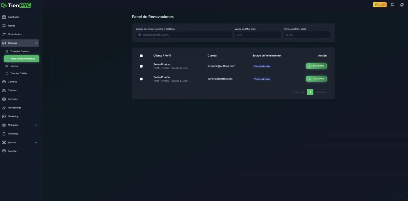
Task: Click the Cuentas Caídas shield icon
Action: 7,73
